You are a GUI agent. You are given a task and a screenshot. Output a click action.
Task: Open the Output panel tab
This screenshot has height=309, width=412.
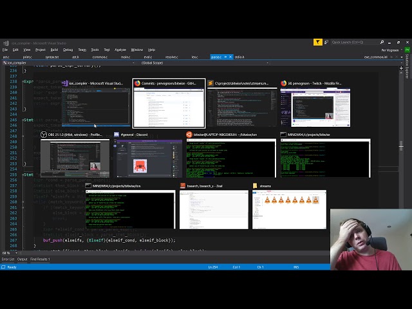pyautogui.click(x=23, y=259)
